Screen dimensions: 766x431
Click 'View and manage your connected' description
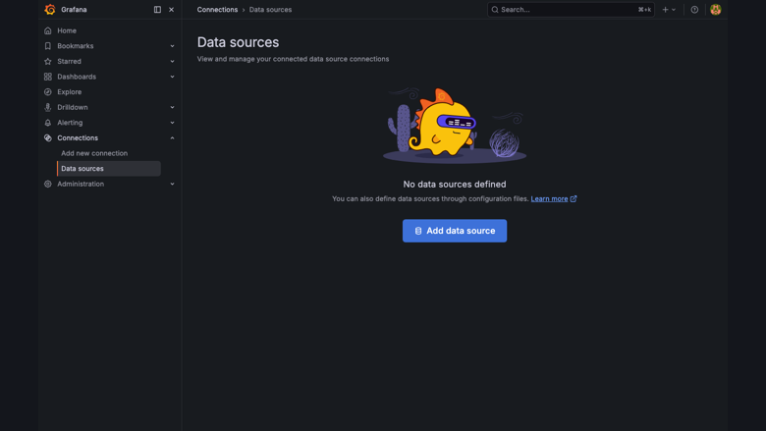tap(293, 59)
